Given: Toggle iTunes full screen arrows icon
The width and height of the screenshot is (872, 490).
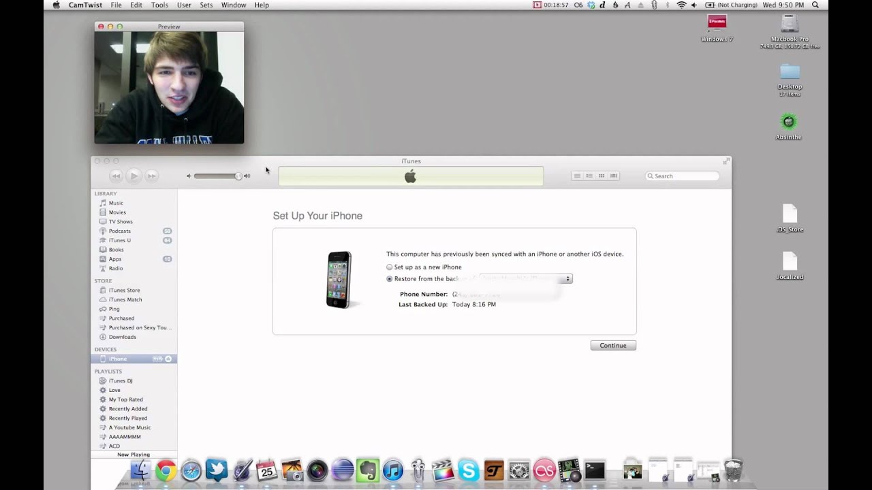Looking at the screenshot, I should click(727, 161).
